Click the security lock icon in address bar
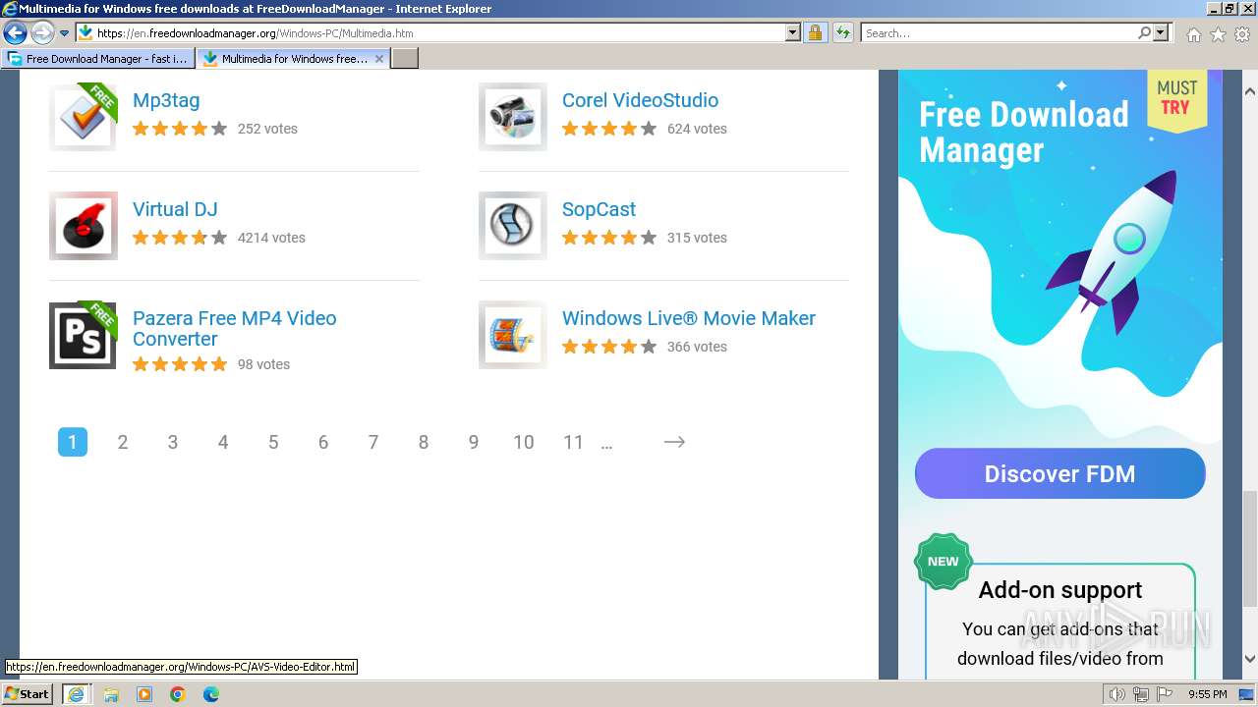 (815, 32)
